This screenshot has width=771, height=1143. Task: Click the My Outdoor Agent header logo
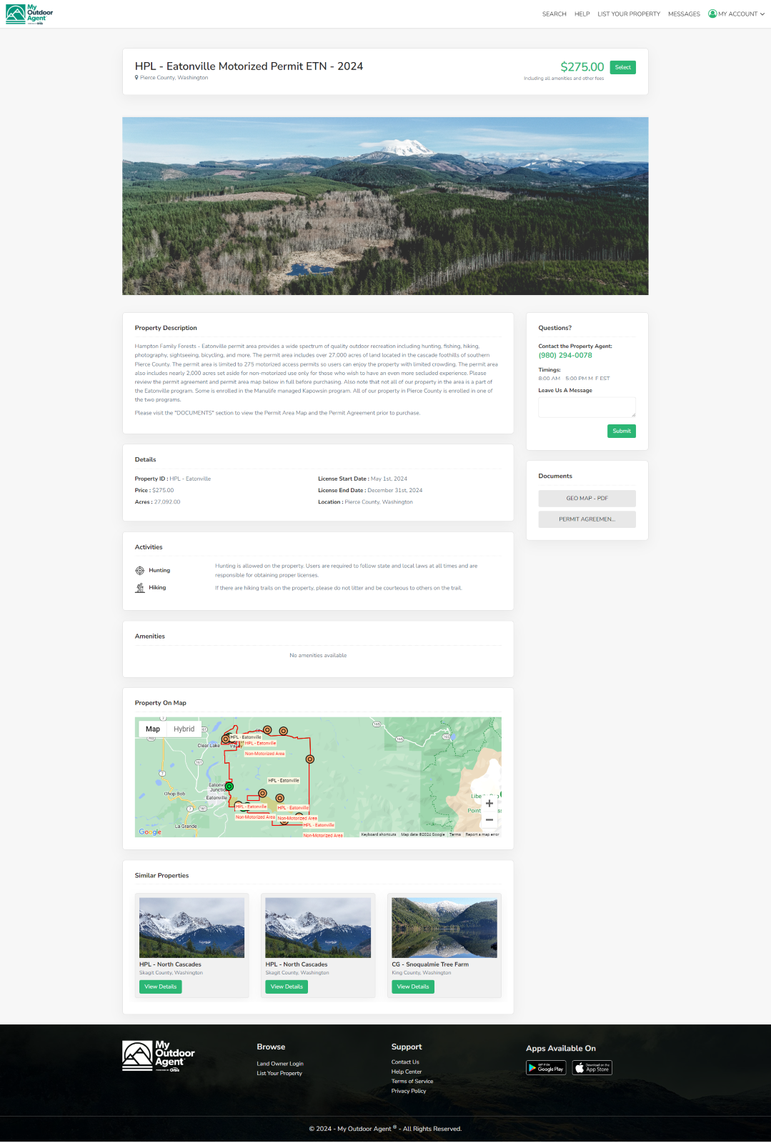pyautogui.click(x=29, y=14)
